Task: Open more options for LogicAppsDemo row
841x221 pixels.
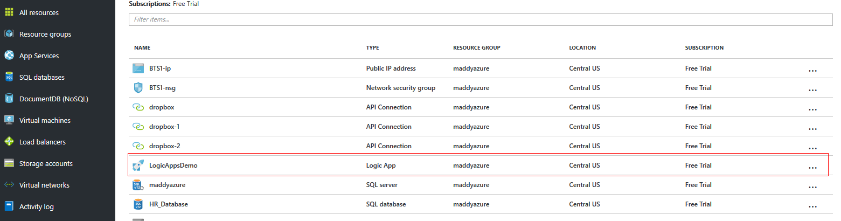Action: pos(812,168)
